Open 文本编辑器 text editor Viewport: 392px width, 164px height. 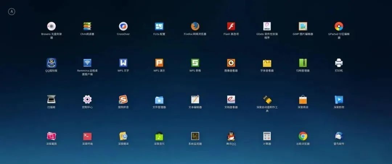coord(195,99)
